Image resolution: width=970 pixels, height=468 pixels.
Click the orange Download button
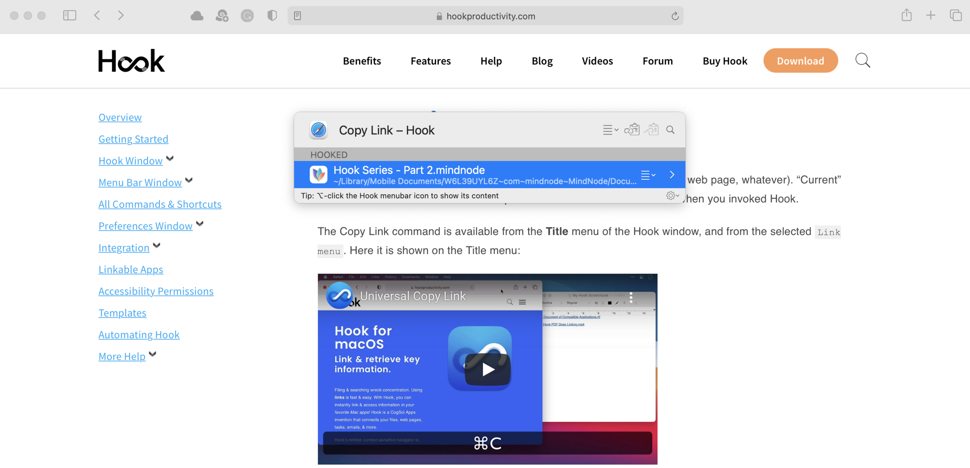click(800, 61)
